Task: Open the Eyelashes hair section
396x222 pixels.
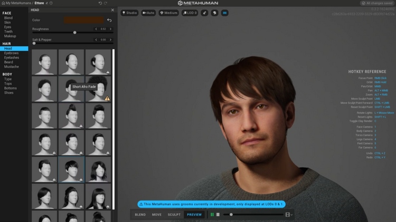Action: pos(12,57)
